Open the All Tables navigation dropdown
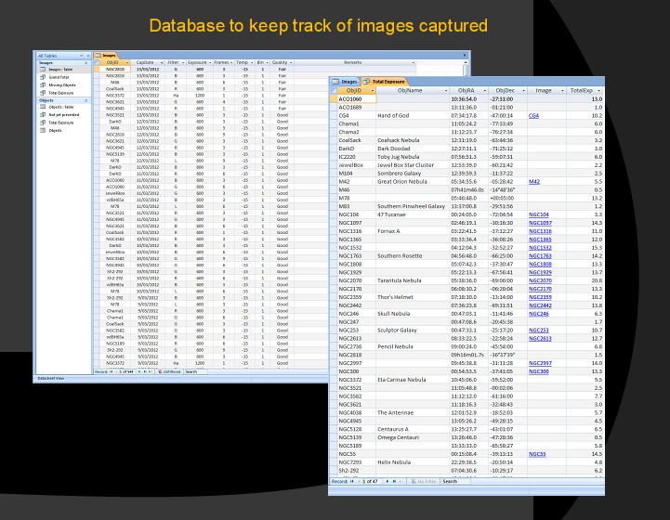Image resolution: width=670 pixels, height=520 pixels. point(81,56)
